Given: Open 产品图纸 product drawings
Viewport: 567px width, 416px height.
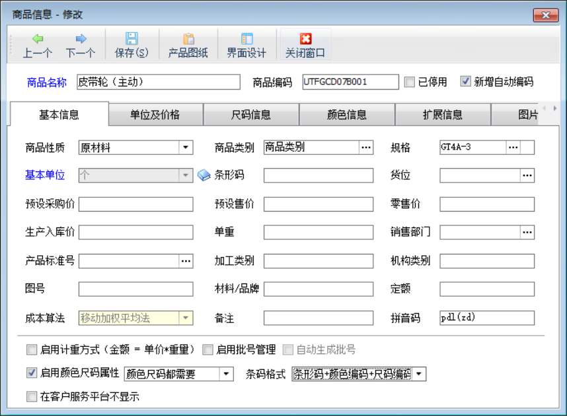Looking at the screenshot, I should click(187, 41).
